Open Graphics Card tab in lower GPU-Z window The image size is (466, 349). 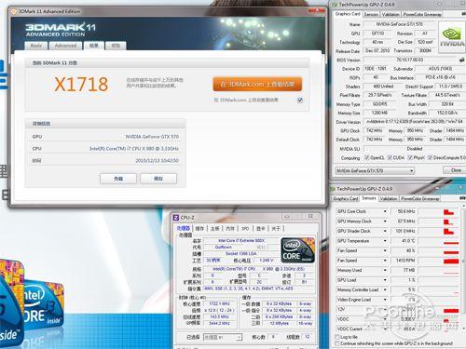tap(346, 198)
